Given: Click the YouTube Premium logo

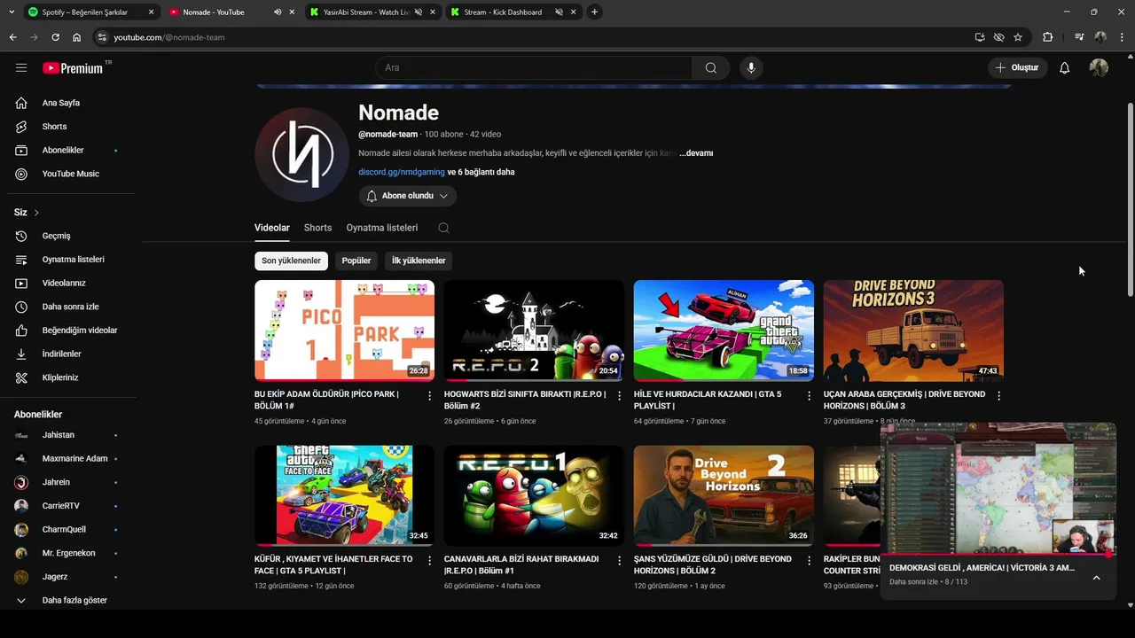Looking at the screenshot, I should pos(73,68).
